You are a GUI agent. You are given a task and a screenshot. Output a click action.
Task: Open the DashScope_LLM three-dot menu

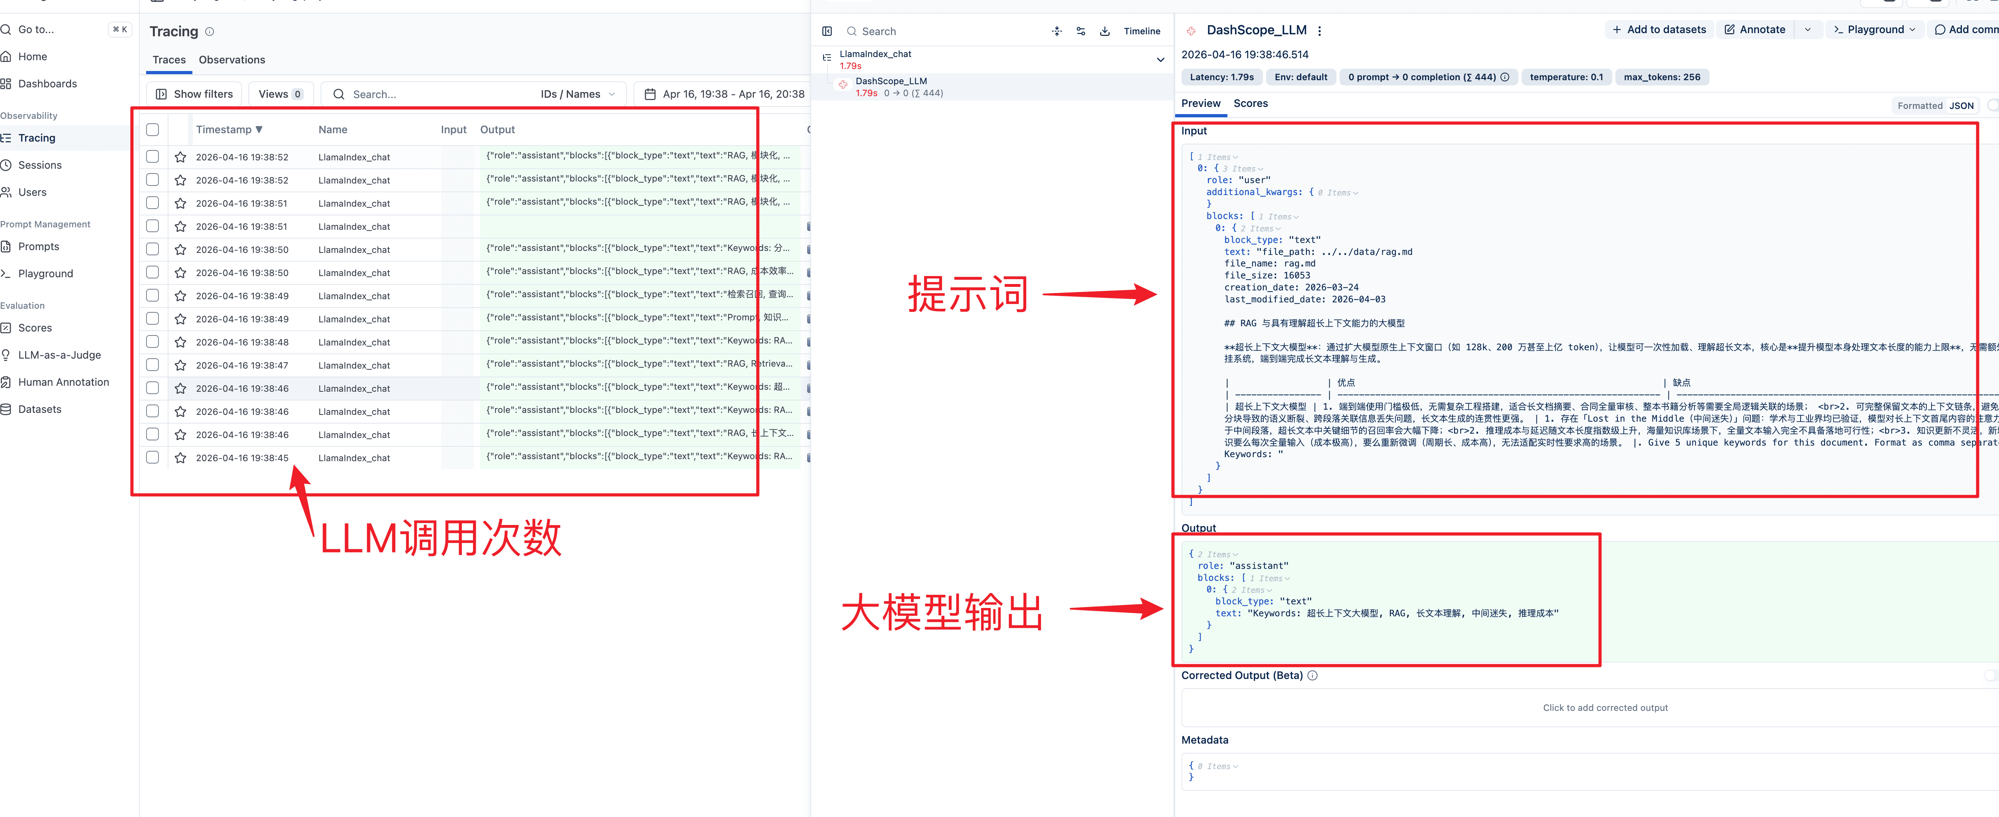tap(1319, 31)
